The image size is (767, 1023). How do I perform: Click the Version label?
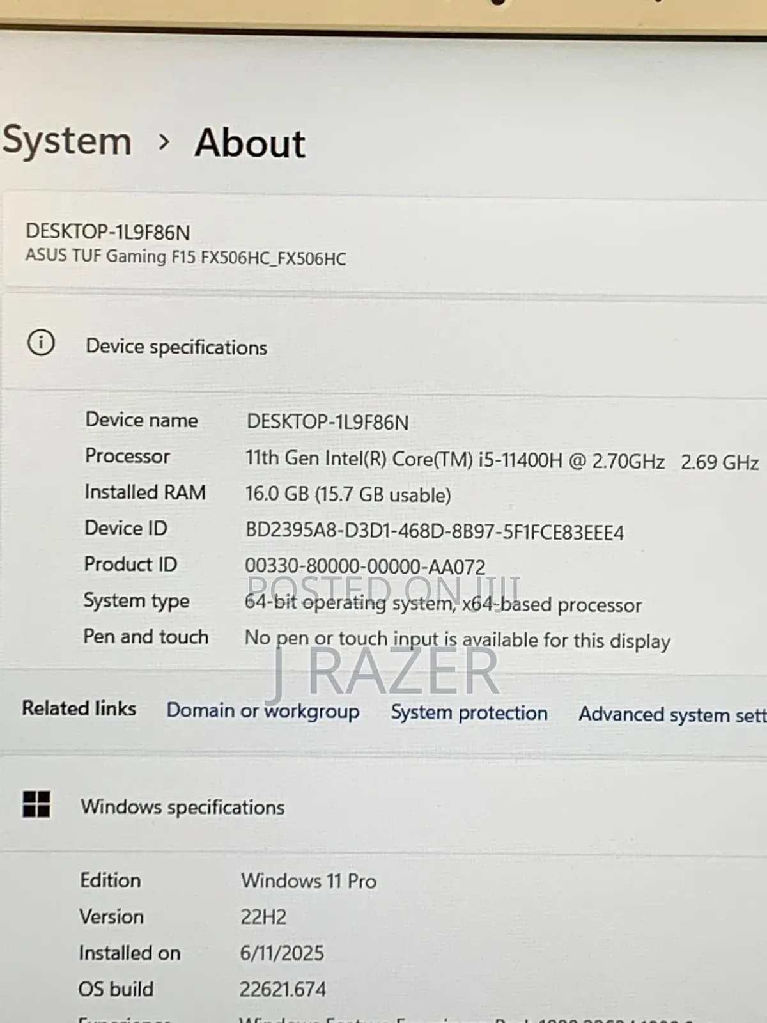[x=111, y=917]
